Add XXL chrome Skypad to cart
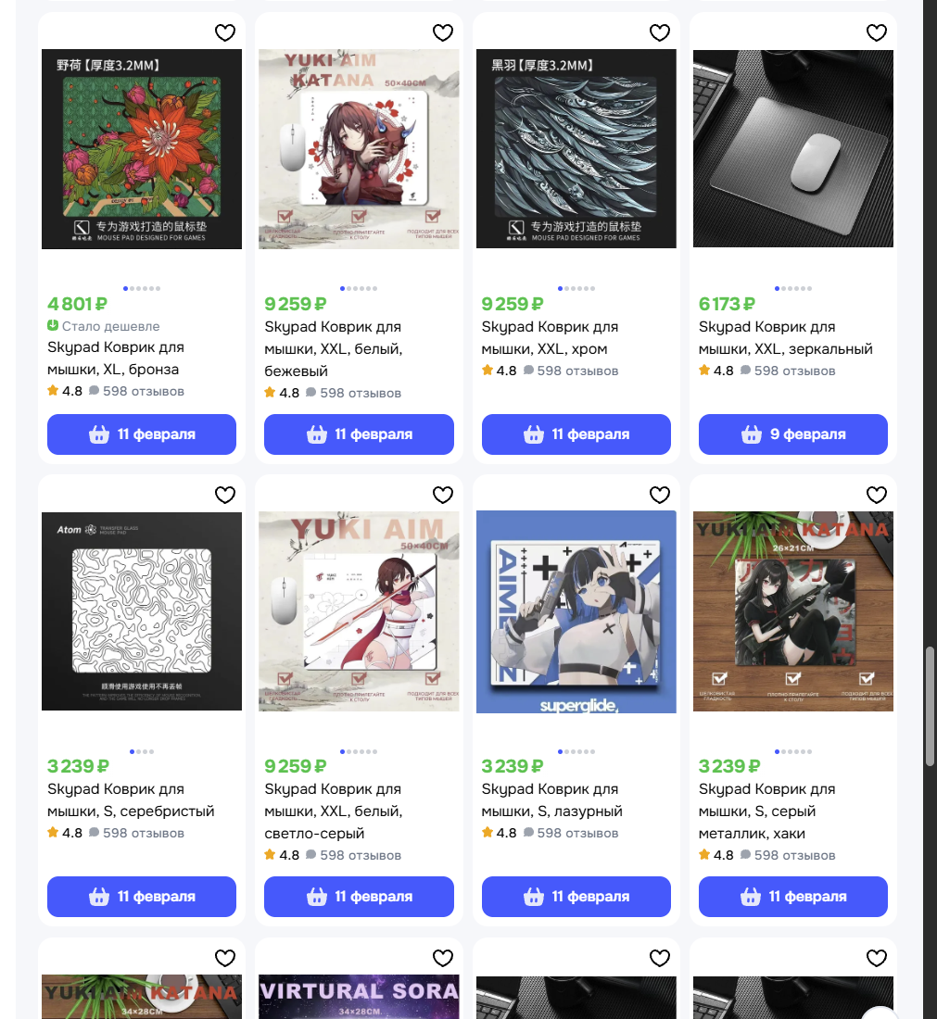Screen dimensions: 937x1019 click(576, 434)
